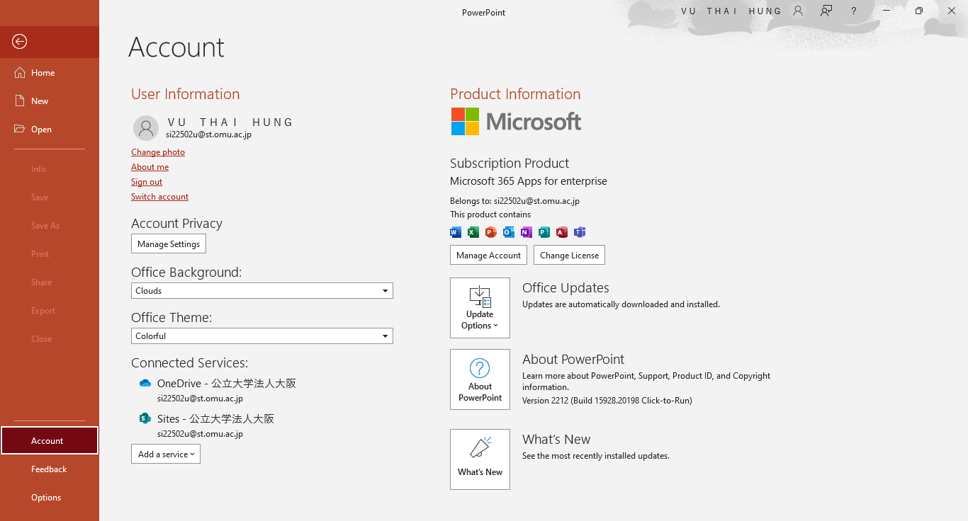Select the Account sidebar item
The width and height of the screenshot is (968, 521).
tap(50, 441)
